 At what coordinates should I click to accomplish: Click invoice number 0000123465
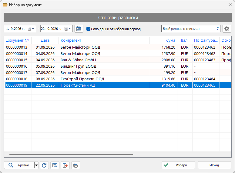[205, 85]
